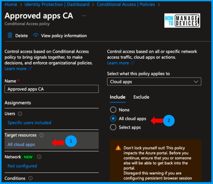This screenshot has height=184, width=213.
Task: Open Specific users included link
Action: [29, 123]
